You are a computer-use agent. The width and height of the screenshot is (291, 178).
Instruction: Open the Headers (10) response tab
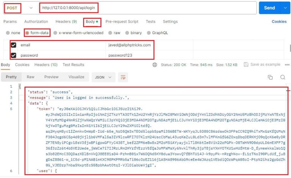(x=46, y=65)
